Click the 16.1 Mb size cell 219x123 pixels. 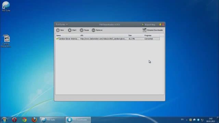[x=131, y=39]
